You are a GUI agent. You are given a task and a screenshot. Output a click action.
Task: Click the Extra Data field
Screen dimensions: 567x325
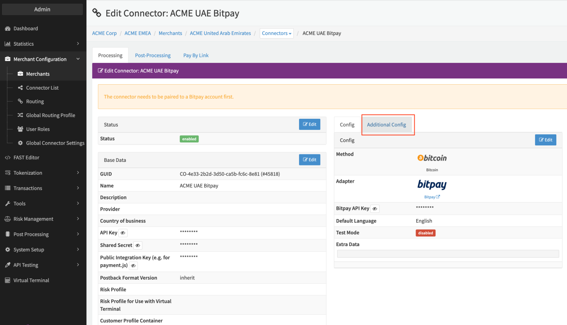[x=448, y=254]
